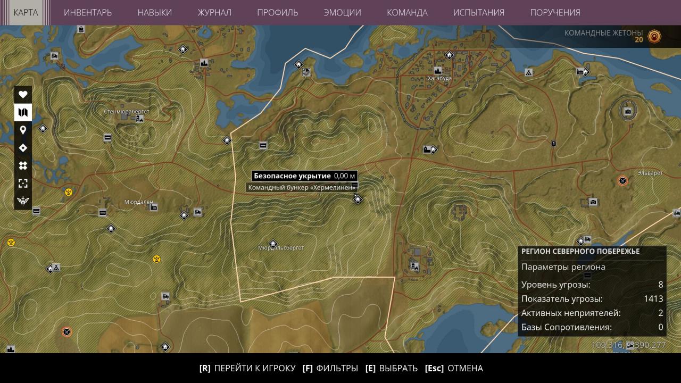Image resolution: width=681 pixels, height=383 pixels.
Task: Click the camera icon inside the circular fortification
Action: point(628,112)
